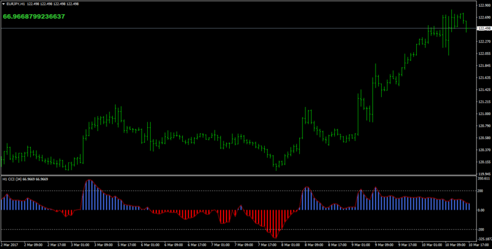Image resolution: width=492 pixels, height=249 pixels.
Task: Click the current price marker 122.498
Action: (484, 28)
